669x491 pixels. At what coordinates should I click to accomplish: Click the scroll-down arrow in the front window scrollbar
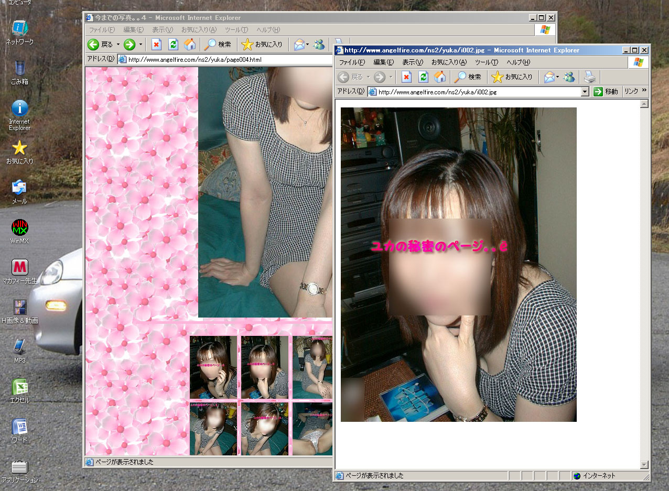(x=644, y=465)
